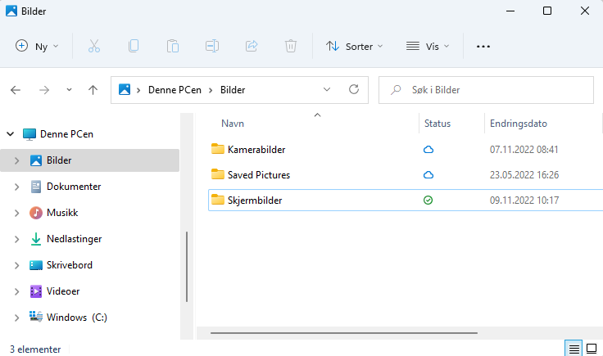Select Dokumenter in navigation pane

[74, 187]
